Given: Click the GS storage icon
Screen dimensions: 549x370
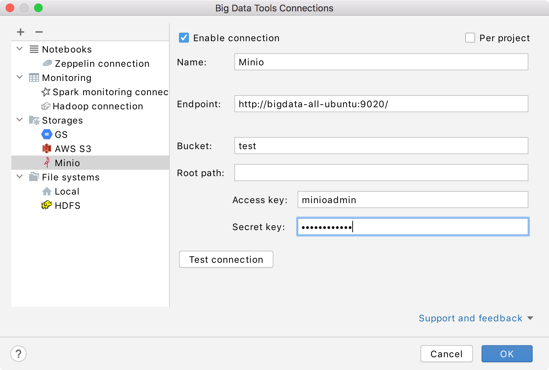Looking at the screenshot, I should pos(47,134).
